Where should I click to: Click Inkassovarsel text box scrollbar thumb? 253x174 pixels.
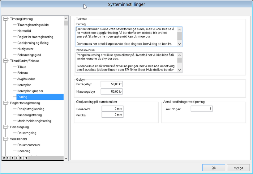(179, 60)
